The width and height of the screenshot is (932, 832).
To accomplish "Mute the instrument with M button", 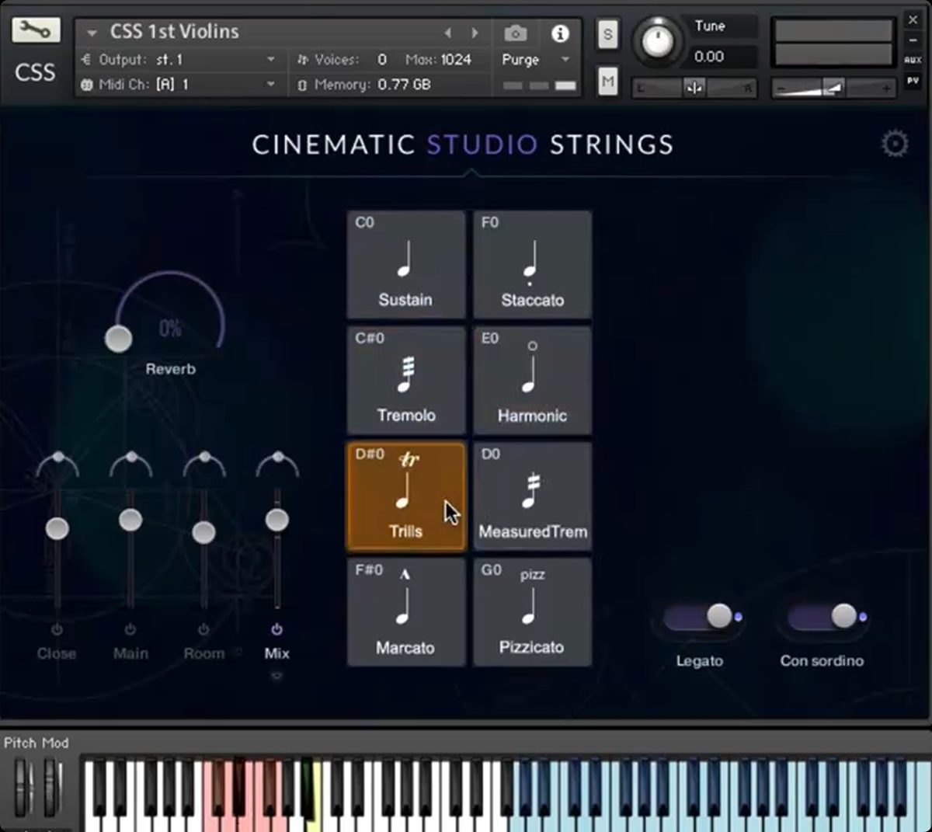I will click(x=607, y=81).
